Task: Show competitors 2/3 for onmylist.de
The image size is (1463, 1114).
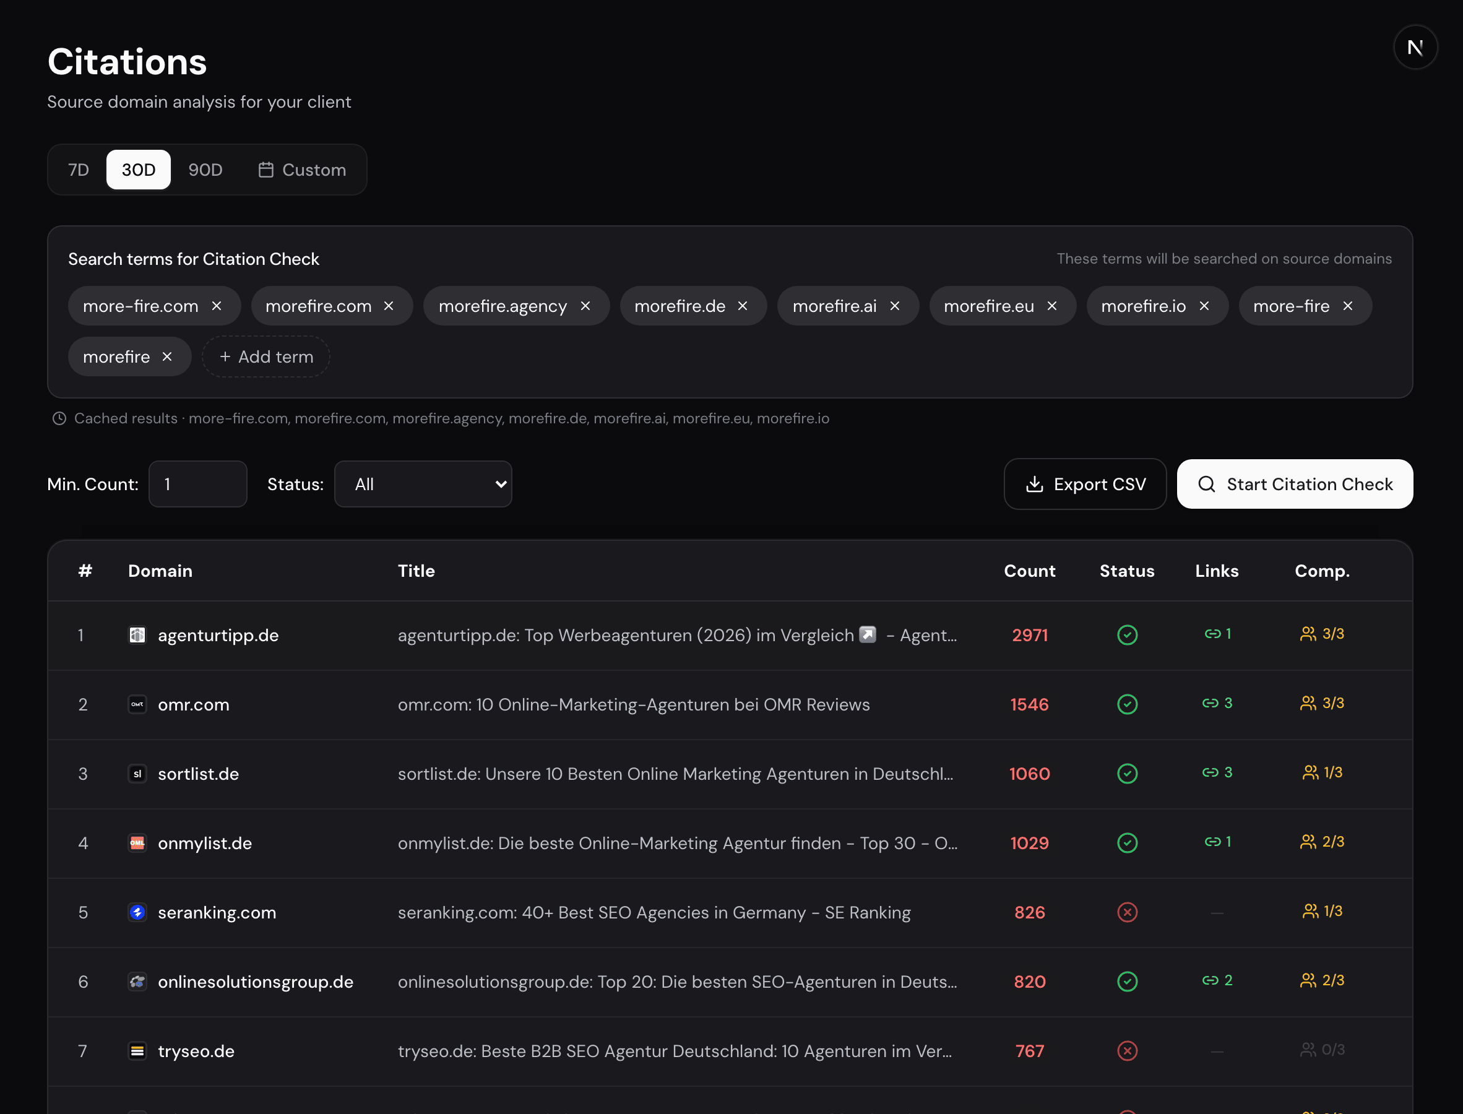Action: (x=1322, y=842)
